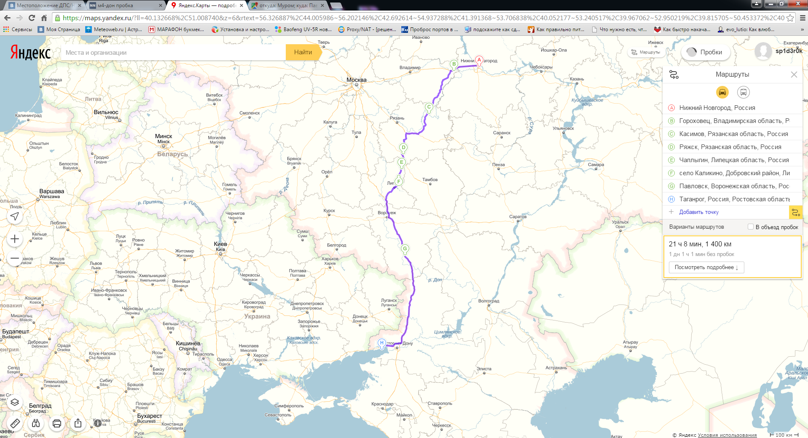808x438 pixels.
Task: Open the Установка и настро bookmark
Action: (240, 29)
